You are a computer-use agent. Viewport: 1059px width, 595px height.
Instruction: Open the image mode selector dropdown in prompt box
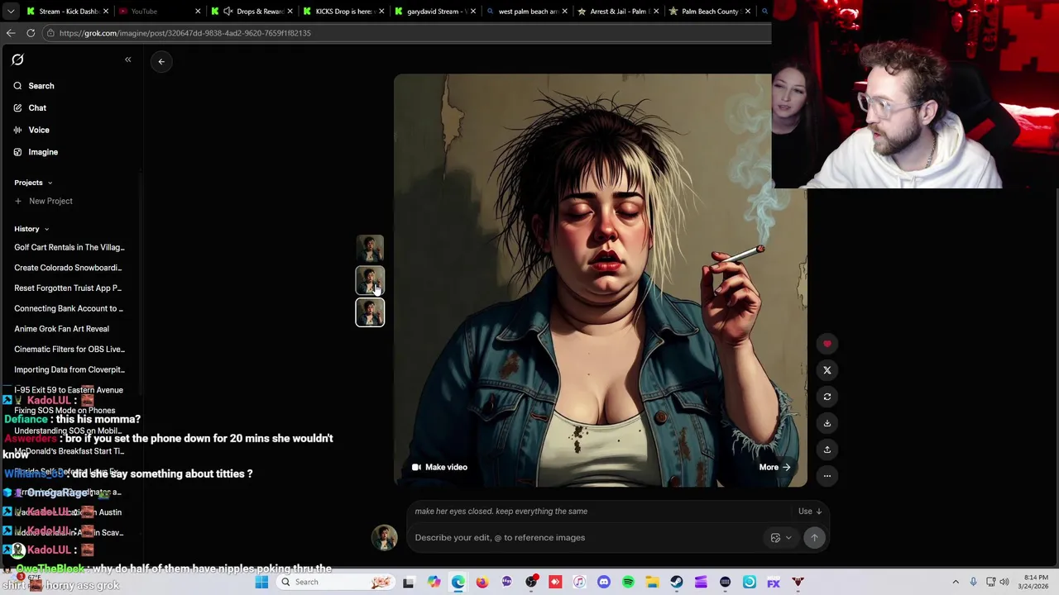pos(781,538)
